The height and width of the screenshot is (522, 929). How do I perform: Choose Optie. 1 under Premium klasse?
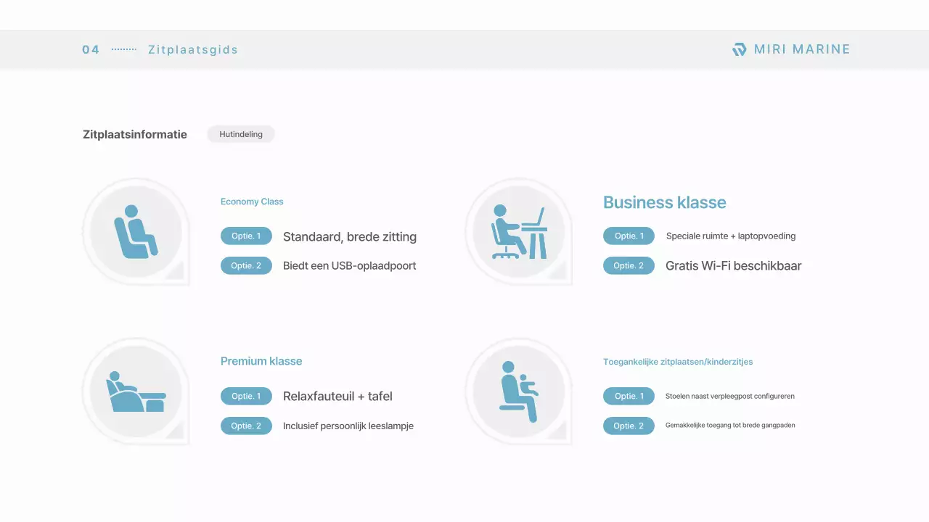246,397
